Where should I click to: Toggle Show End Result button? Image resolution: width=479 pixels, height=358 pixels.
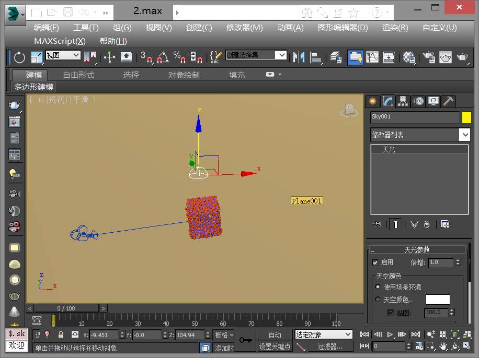[396, 224]
